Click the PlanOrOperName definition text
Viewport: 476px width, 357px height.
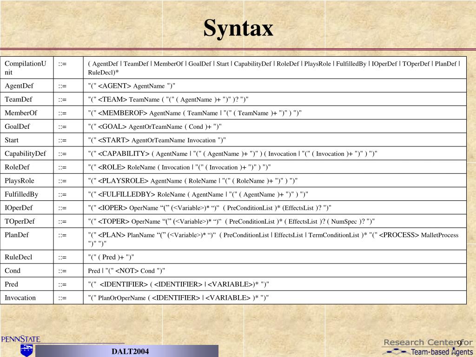178,298
